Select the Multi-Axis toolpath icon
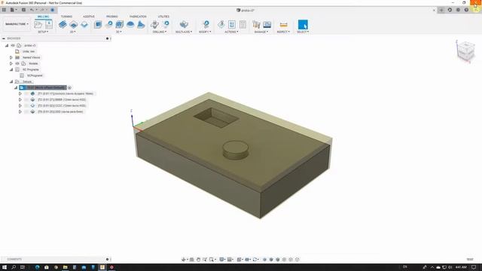 pyautogui.click(x=184, y=25)
